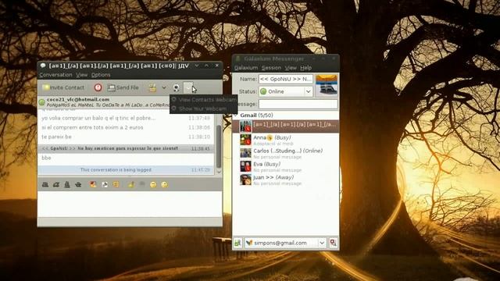Open the Galaxium menu

pyautogui.click(x=246, y=68)
